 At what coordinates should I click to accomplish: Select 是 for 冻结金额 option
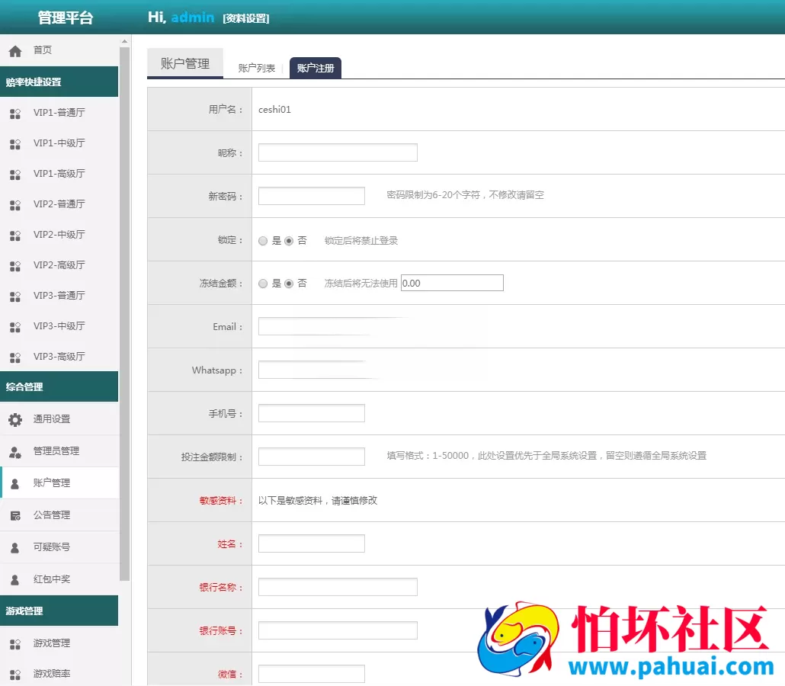coord(263,284)
